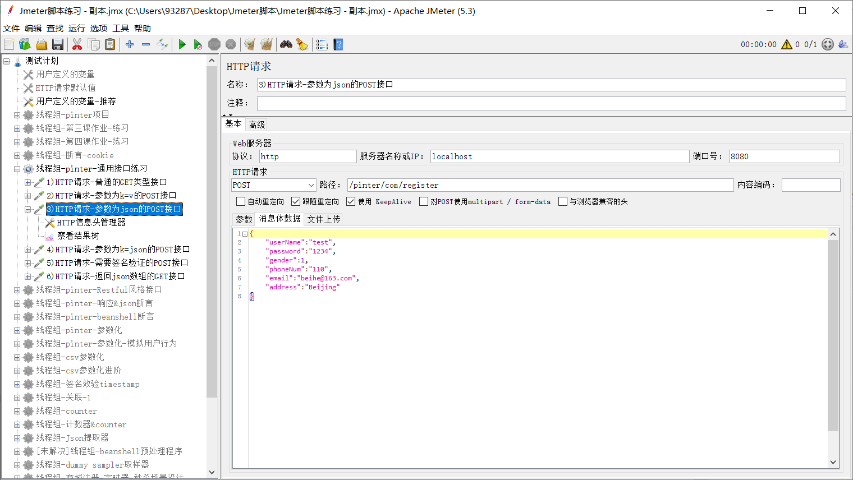Uncheck the 跟随重定向 checkbox

point(296,201)
